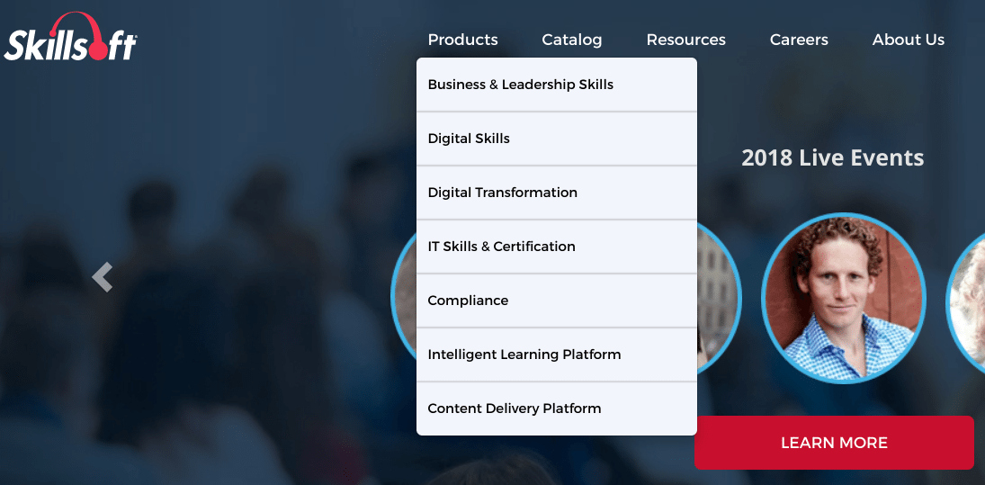This screenshot has width=985, height=485.
Task: Open the About Us menu
Action: [x=909, y=40]
